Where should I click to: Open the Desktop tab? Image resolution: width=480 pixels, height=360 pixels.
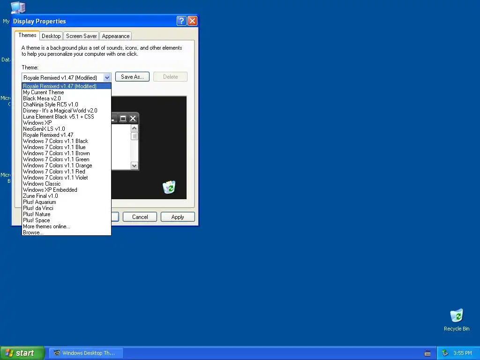pos(51,36)
